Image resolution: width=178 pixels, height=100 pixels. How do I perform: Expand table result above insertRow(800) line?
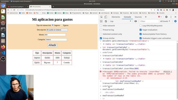coord(104,65)
